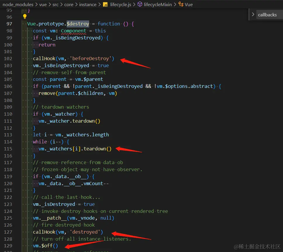Select Vue symbol label in breadcrumb
The width and height of the screenshot is (283, 252).
(x=189, y=4)
